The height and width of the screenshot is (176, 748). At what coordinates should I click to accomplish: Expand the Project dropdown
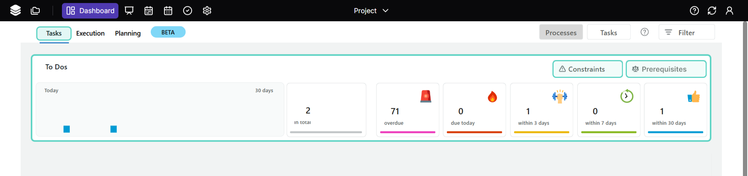tap(371, 10)
